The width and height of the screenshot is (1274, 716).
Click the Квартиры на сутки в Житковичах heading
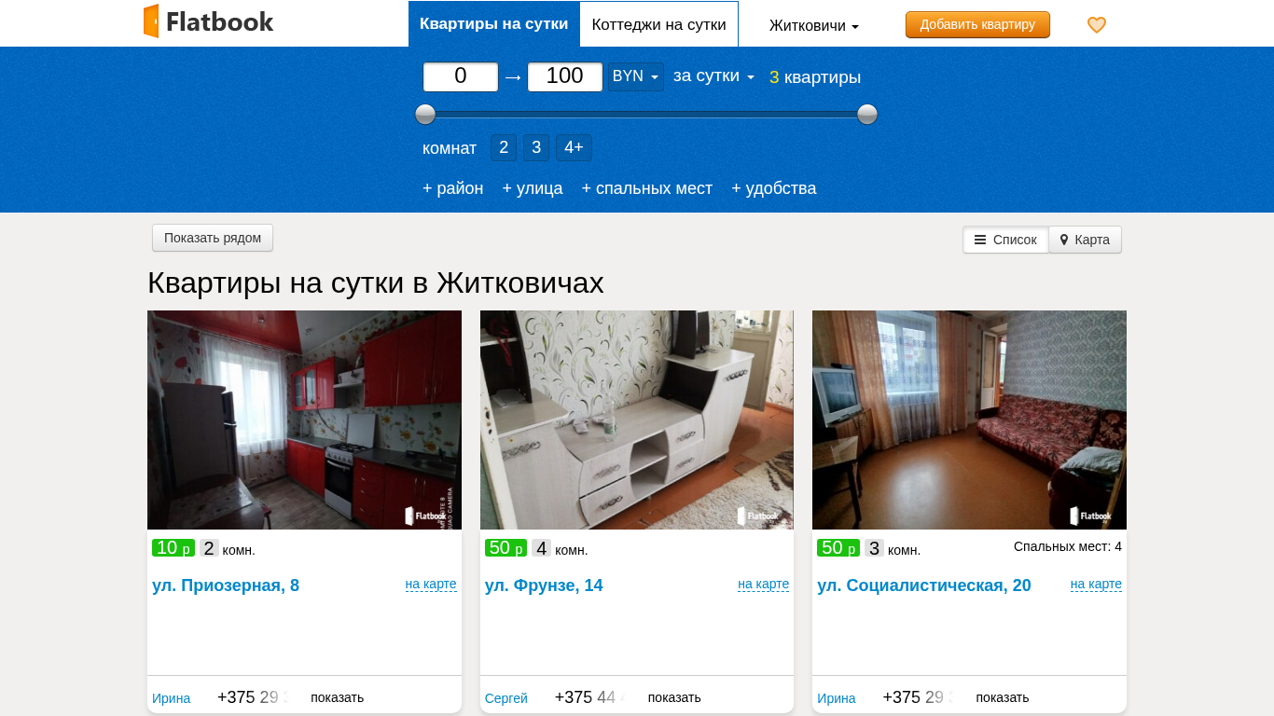(376, 282)
